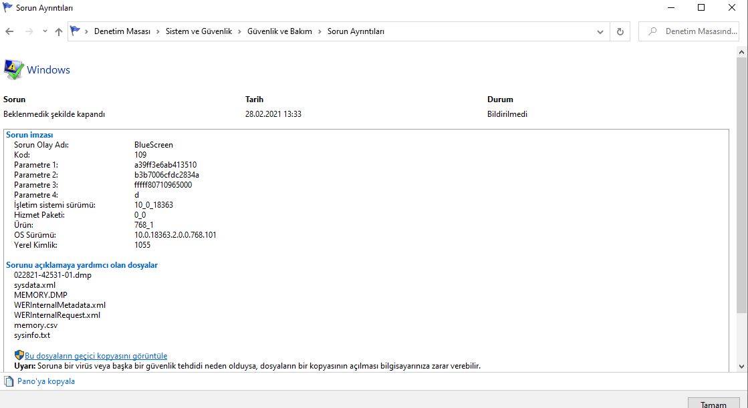The image size is (748, 408).
Task: Click the Back navigation arrow
Action: [9, 31]
